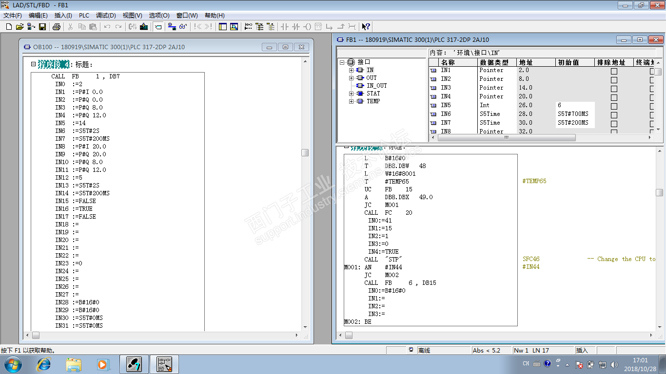The image size is (666, 374).
Task: Select the IN_OUT item in interface tree
Action: 376,86
